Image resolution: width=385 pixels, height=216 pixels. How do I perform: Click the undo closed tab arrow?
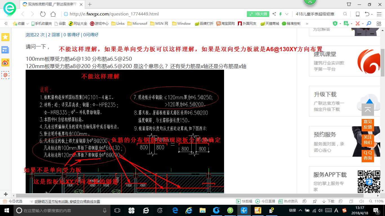click(x=367, y=14)
